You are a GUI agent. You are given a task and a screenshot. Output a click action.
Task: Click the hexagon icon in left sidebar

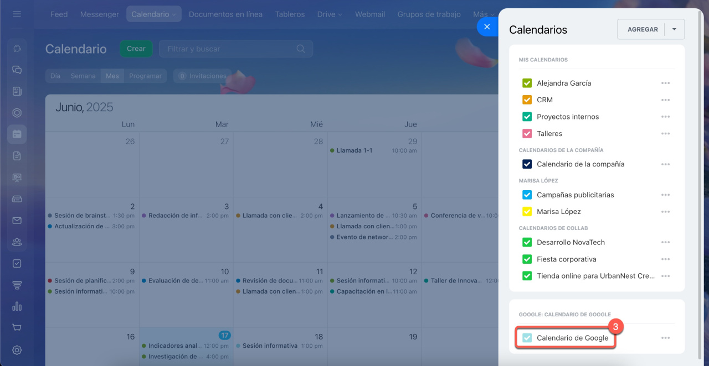pos(17,113)
